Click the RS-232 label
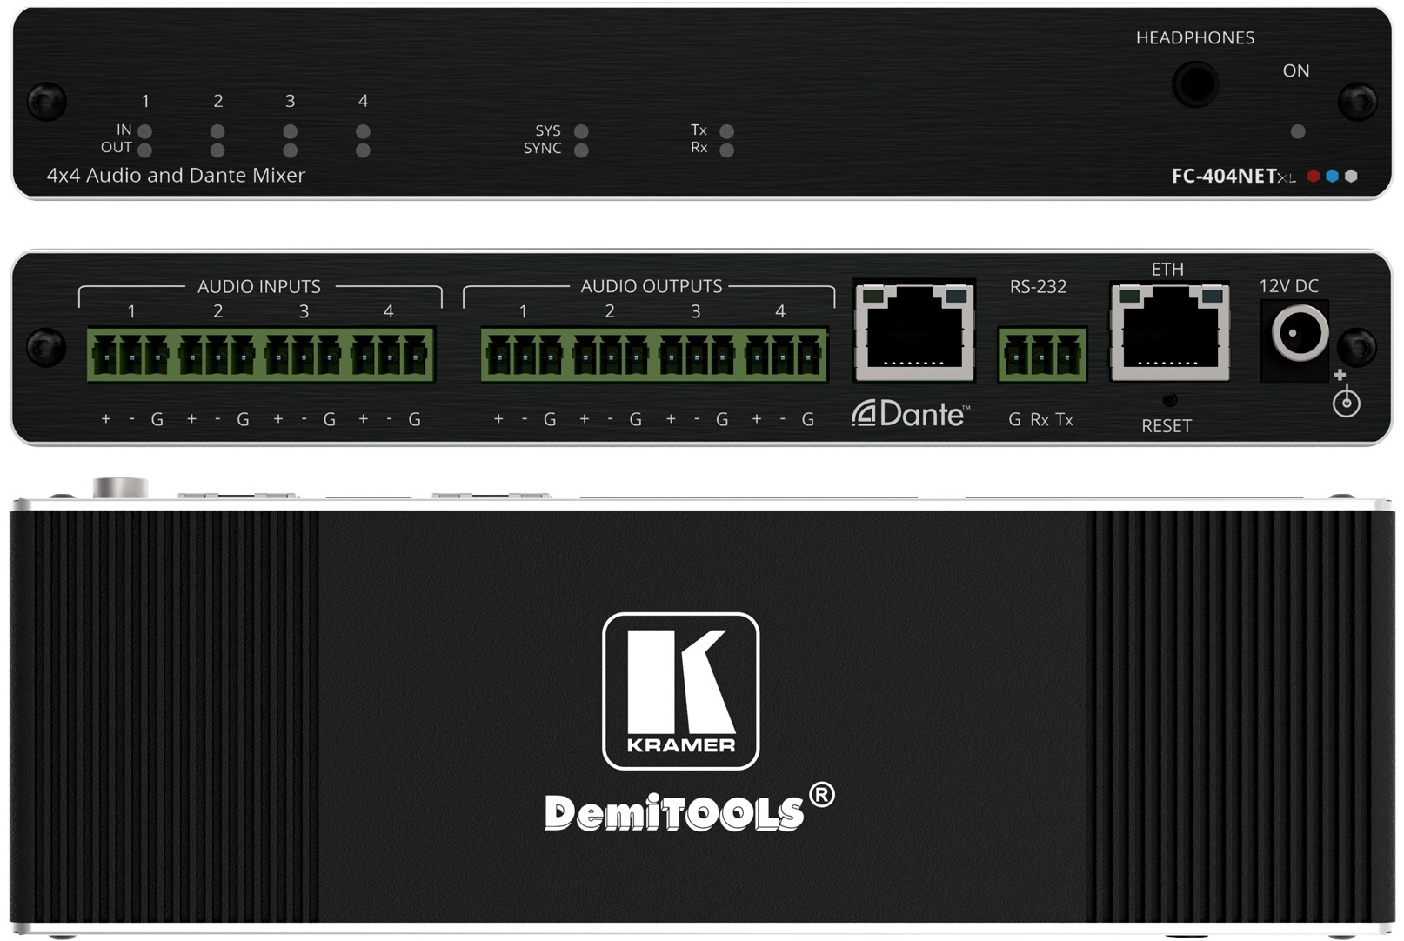 pyautogui.click(x=1038, y=286)
